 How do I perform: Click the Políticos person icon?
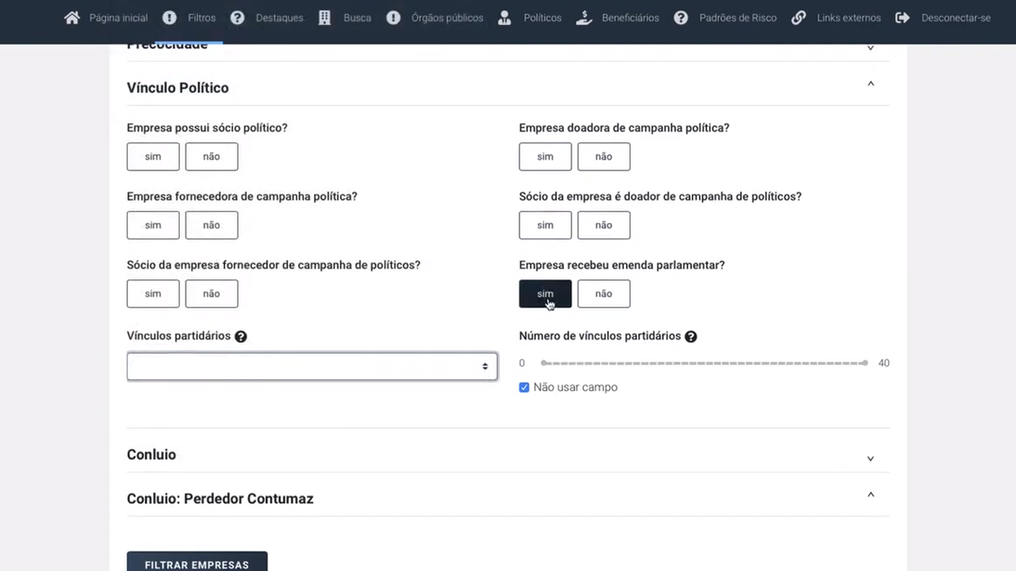click(504, 18)
